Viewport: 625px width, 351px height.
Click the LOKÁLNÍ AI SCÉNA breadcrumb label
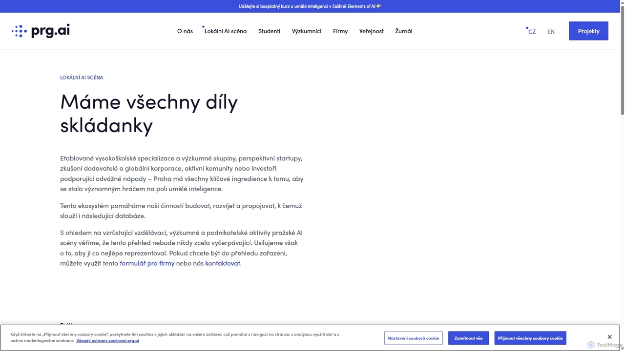[x=82, y=78]
